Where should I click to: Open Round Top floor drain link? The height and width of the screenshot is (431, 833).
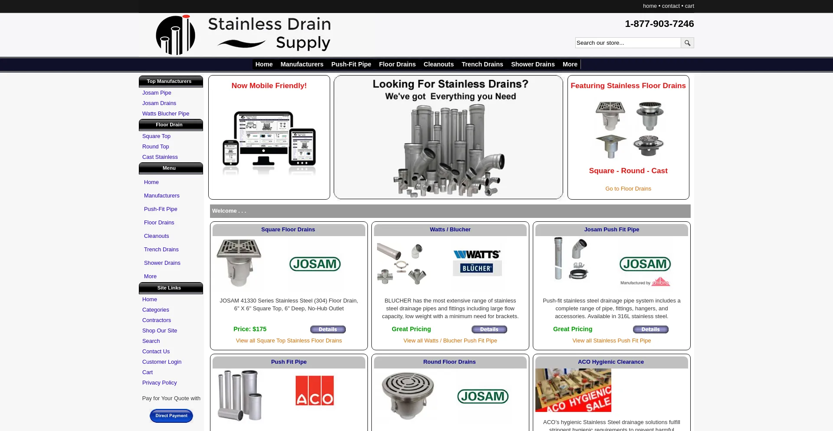pyautogui.click(x=156, y=147)
